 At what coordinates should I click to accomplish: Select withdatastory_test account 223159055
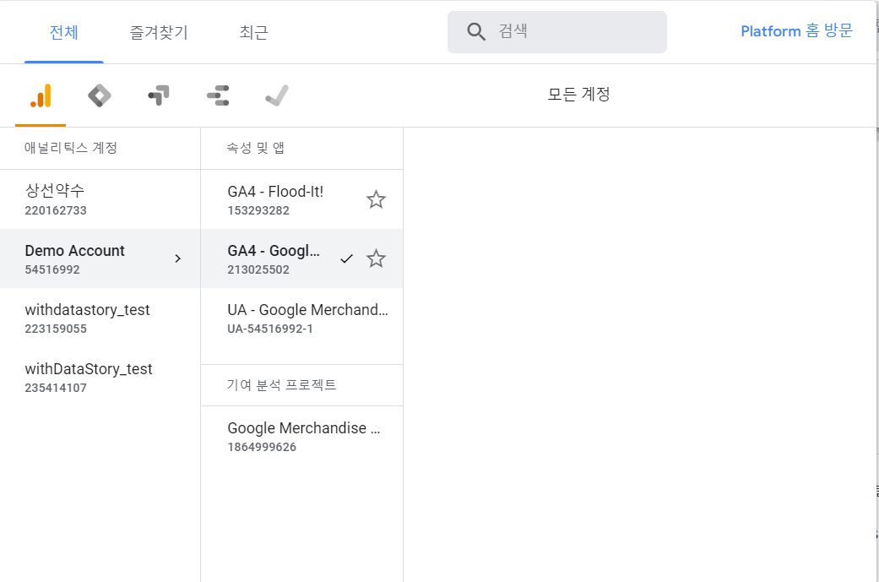pos(100,318)
